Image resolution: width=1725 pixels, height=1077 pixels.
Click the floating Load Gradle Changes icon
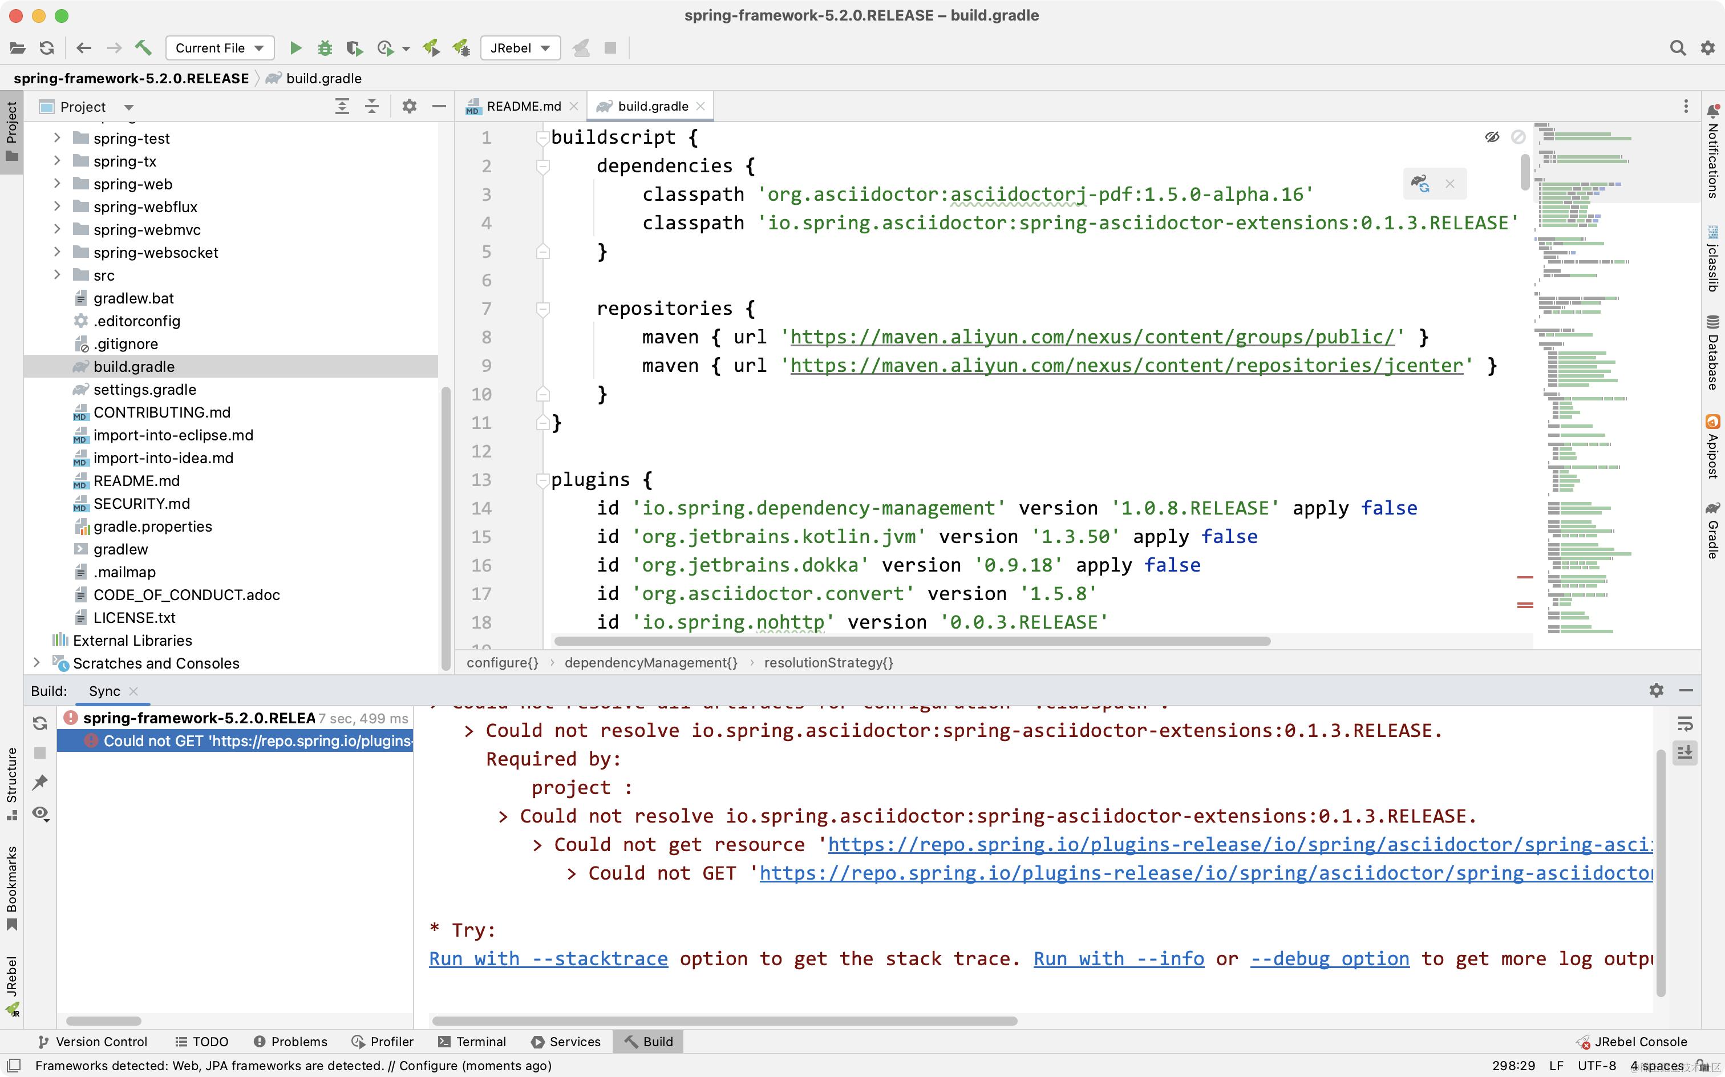[x=1420, y=184]
